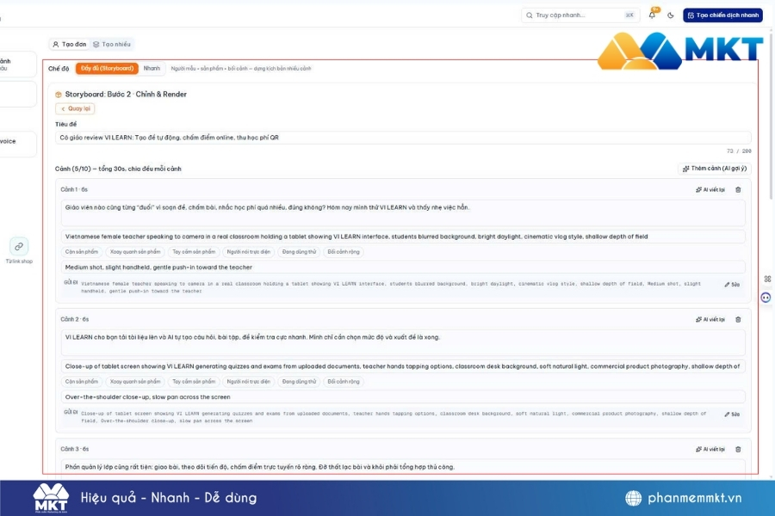Choose Xoay quanh sản phẩm chip in Cảnh 1

pyautogui.click(x=135, y=252)
